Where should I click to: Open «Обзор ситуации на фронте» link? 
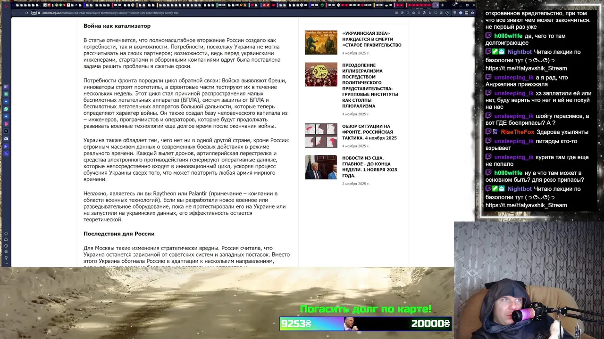(x=369, y=132)
